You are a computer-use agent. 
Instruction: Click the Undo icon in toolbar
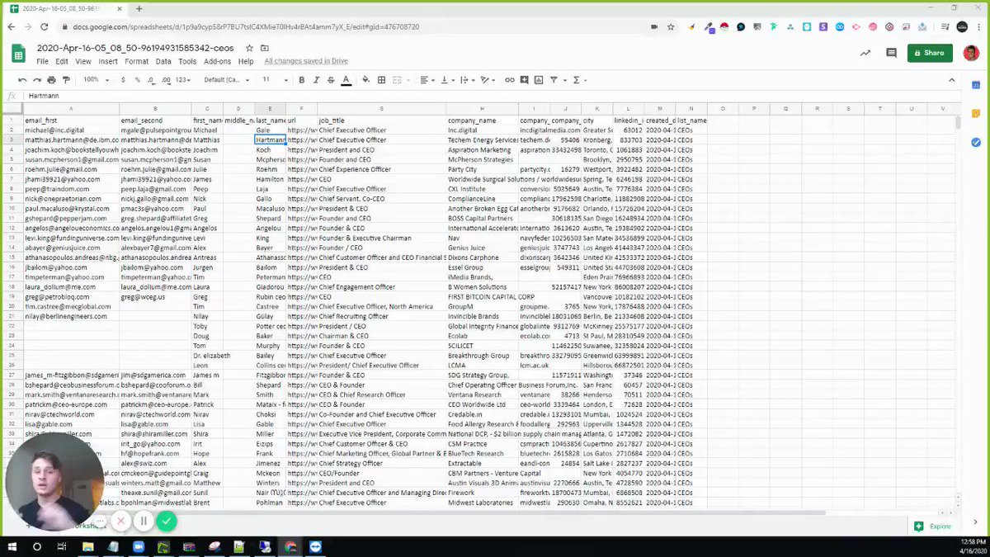tap(23, 80)
